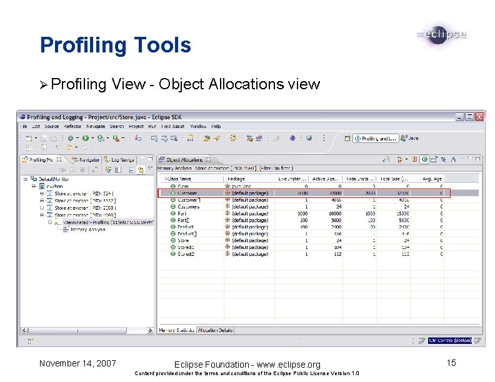The height and width of the screenshot is (382, 495).
Task: Click the percentage display icon in Object Allocations
Action: coord(444,160)
